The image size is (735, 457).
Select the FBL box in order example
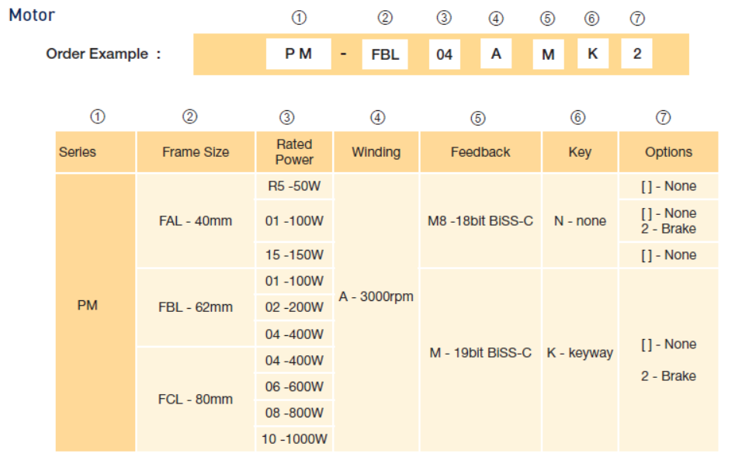coord(385,55)
